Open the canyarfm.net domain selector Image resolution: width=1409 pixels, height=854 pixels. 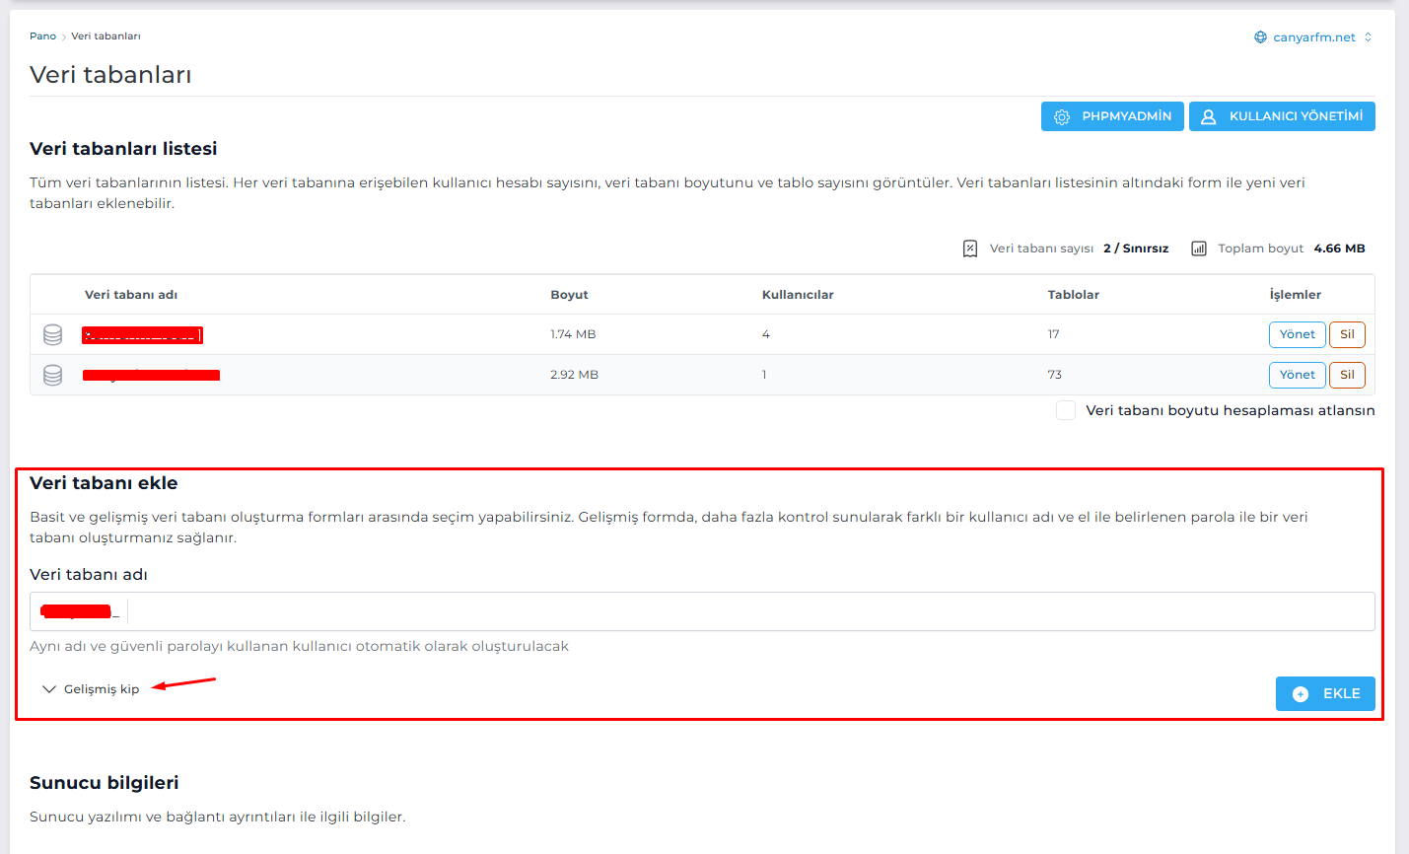(x=1313, y=37)
